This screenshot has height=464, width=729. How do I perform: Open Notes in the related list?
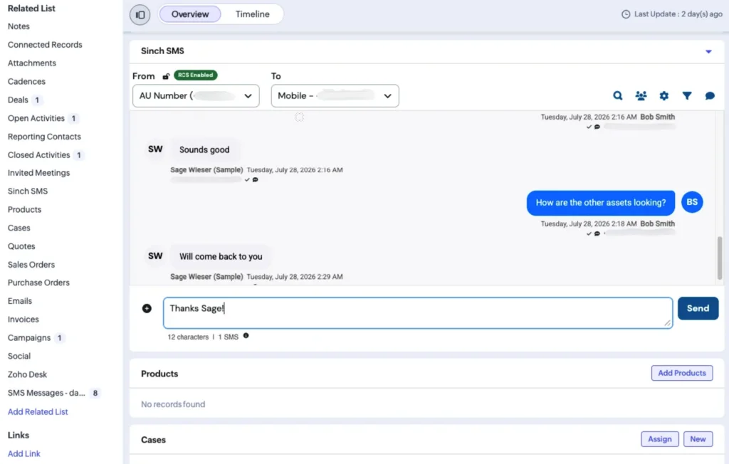[x=19, y=26]
